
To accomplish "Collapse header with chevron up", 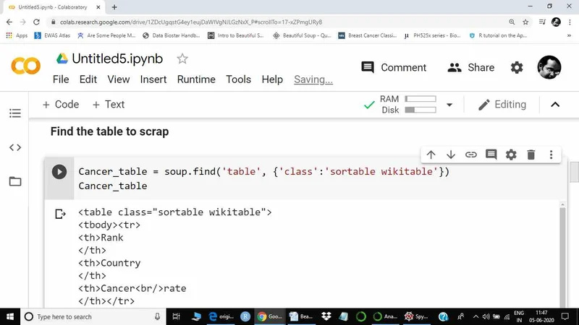I will (x=555, y=105).
